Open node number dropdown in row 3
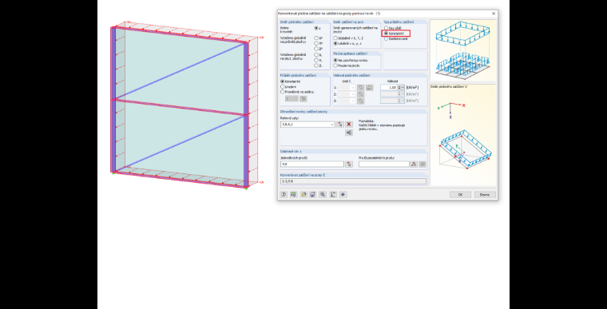This screenshot has width=607, height=309. tap(353, 101)
